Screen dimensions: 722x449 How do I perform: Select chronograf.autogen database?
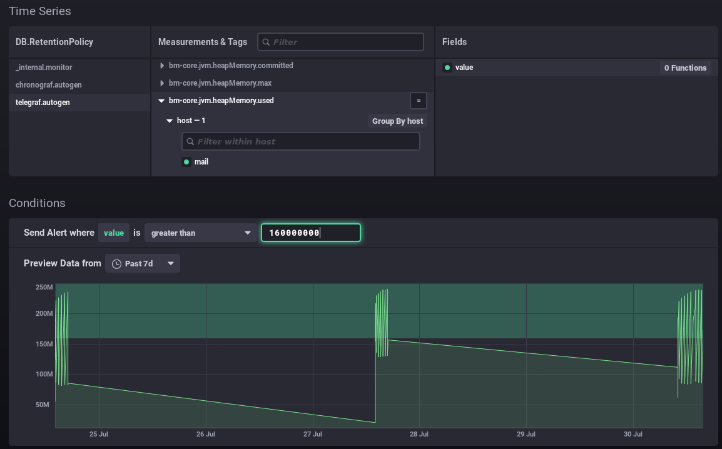pos(49,85)
